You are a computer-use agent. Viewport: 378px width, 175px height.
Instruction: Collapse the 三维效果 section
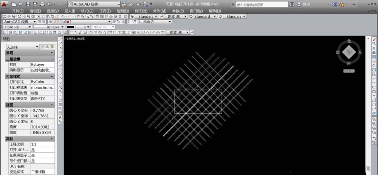[x=51, y=59]
